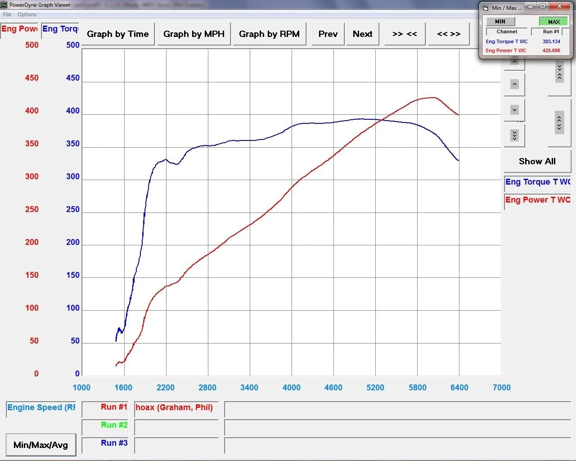Click the horizontal zoom-out '<< >>' button
This screenshot has width=576, height=461.
pos(449,34)
